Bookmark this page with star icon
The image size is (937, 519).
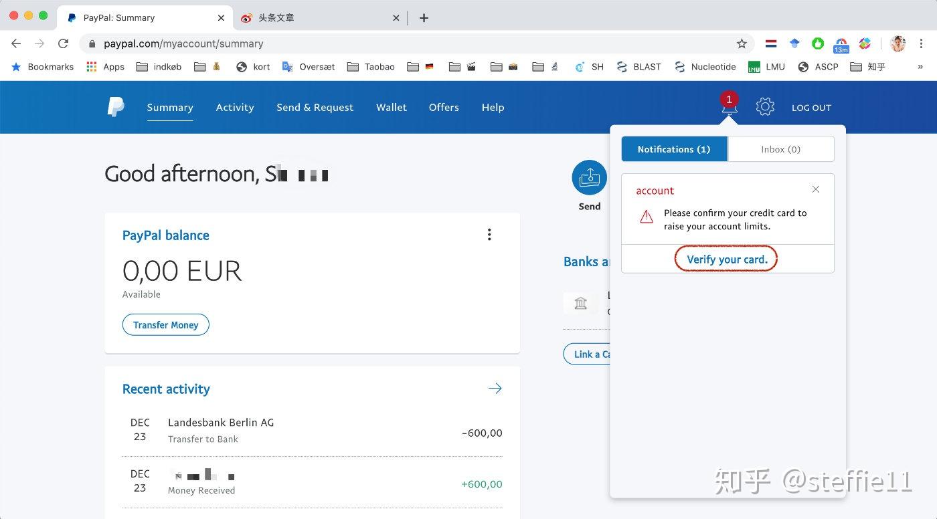(x=742, y=43)
